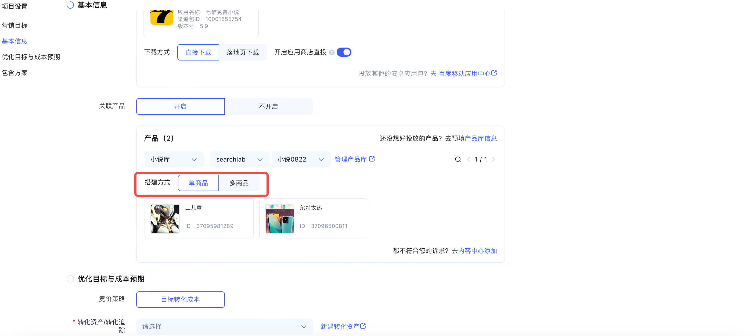
Task: Open 二儿童 product thumbnail
Action: (165, 219)
